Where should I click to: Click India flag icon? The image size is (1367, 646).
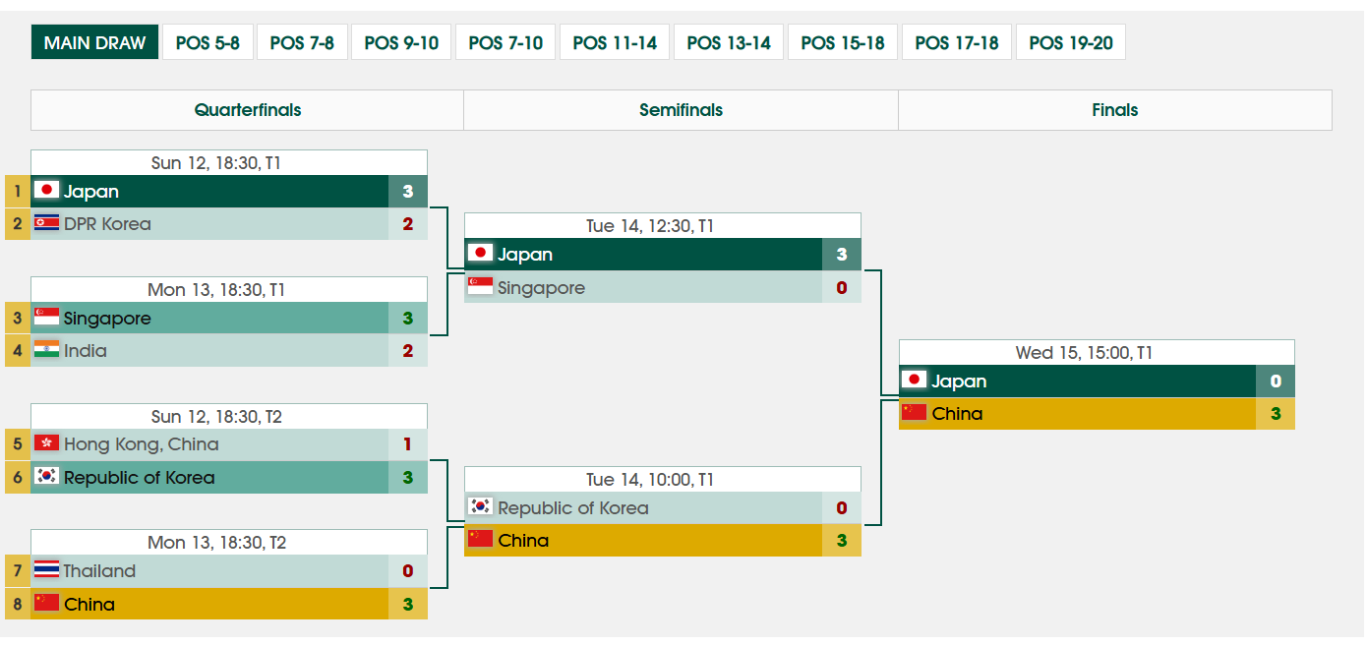pos(46,350)
